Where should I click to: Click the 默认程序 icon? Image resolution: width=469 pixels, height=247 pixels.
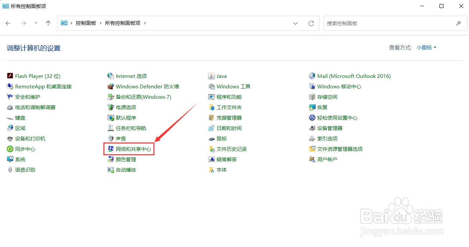(x=111, y=118)
